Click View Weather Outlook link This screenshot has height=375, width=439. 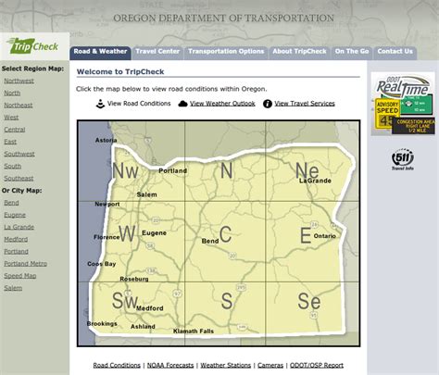pos(222,104)
